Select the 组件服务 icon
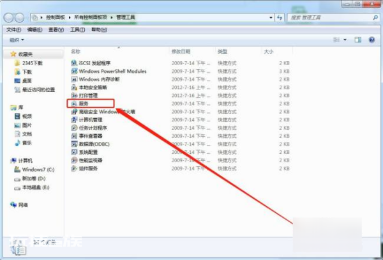Screen dimensions: 383x260 point(74,169)
